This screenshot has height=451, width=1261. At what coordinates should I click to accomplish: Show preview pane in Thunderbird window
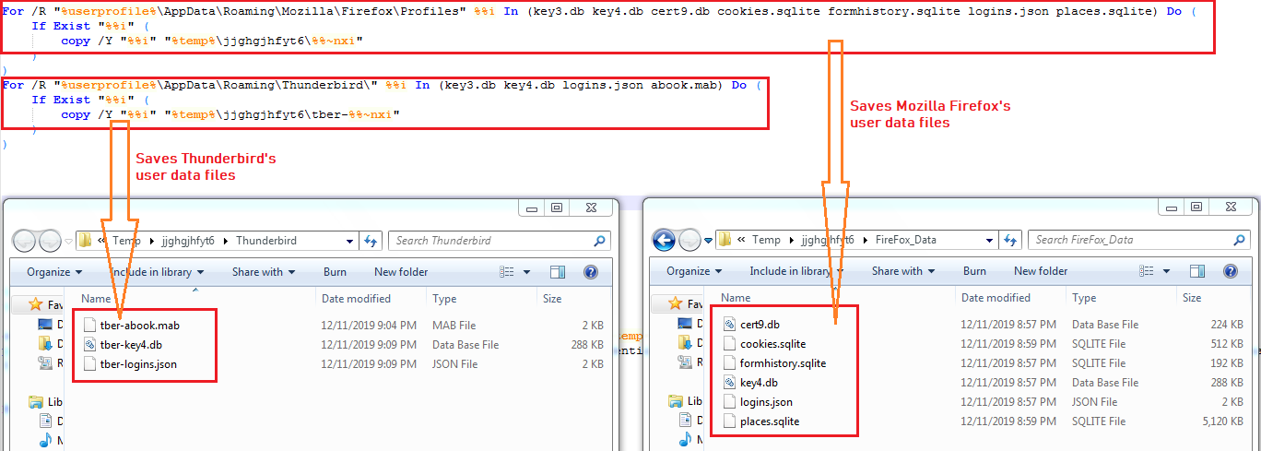click(557, 272)
